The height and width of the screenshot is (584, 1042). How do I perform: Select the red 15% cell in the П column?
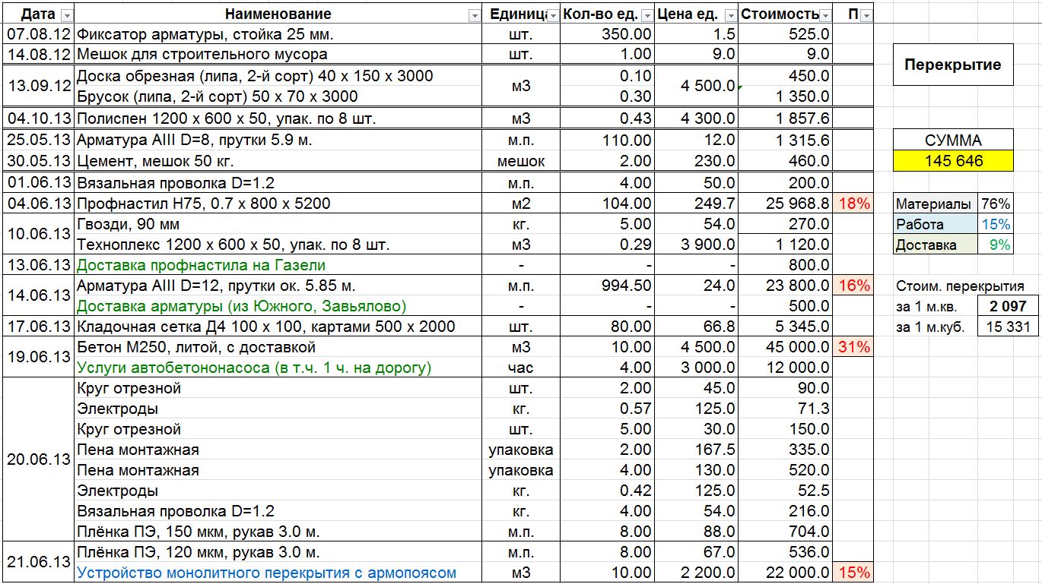tap(853, 573)
